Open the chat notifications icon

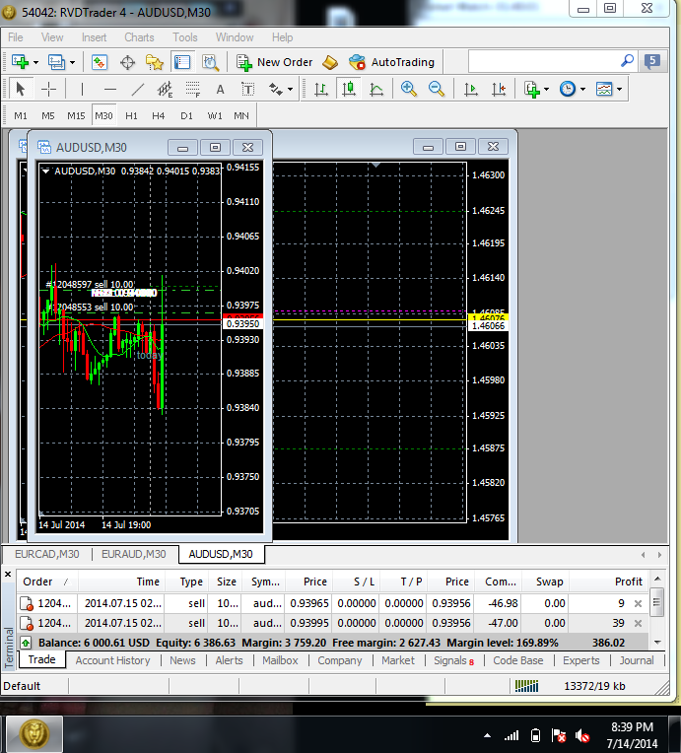[x=652, y=61]
